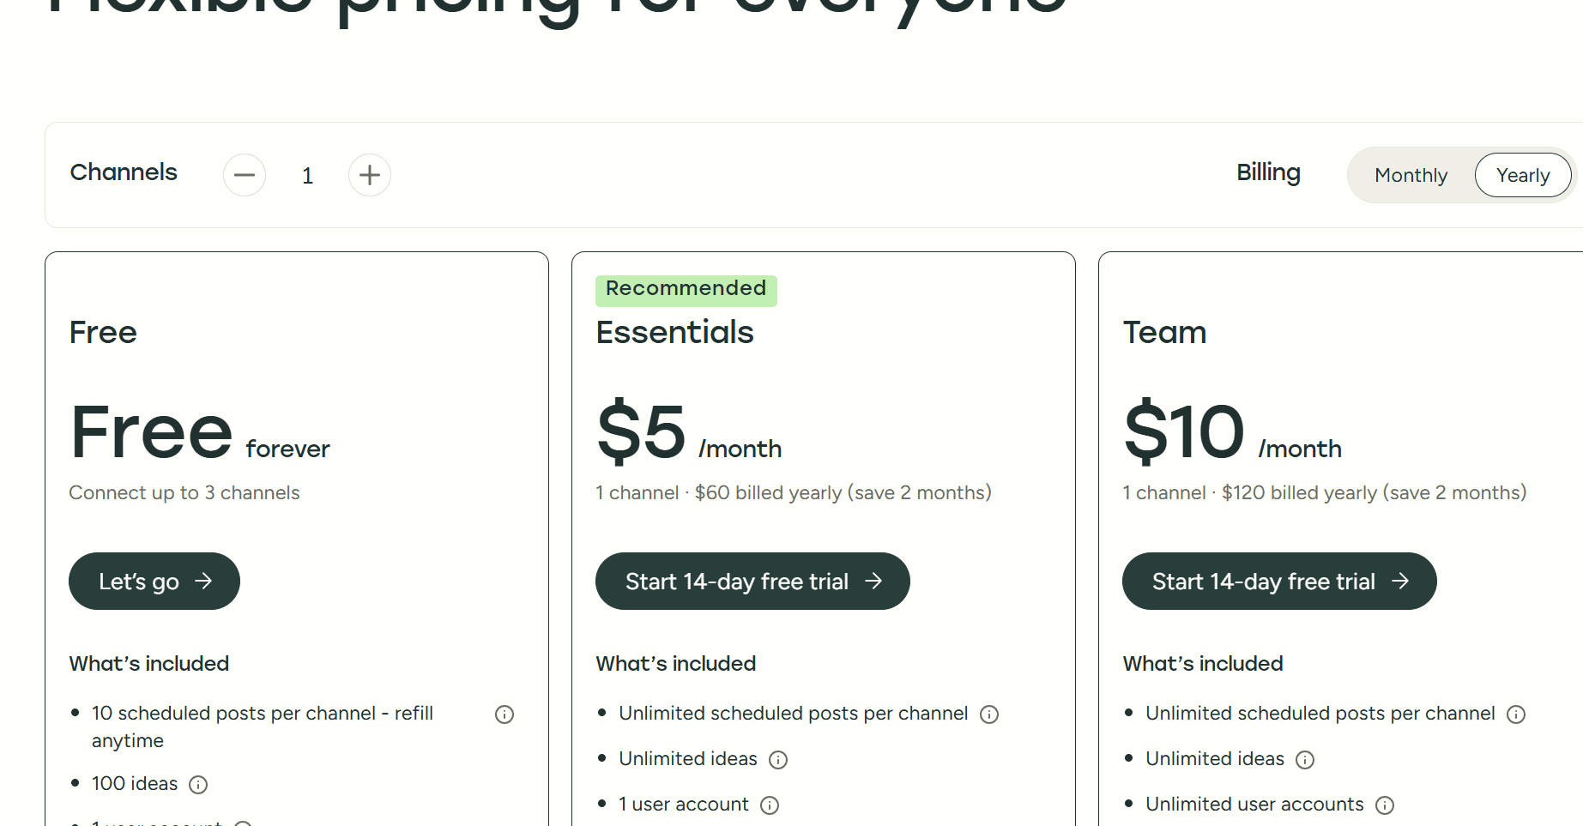Open info icon next to Team 'Unlimited ideas'
Image resolution: width=1583 pixels, height=826 pixels.
coord(1305,760)
